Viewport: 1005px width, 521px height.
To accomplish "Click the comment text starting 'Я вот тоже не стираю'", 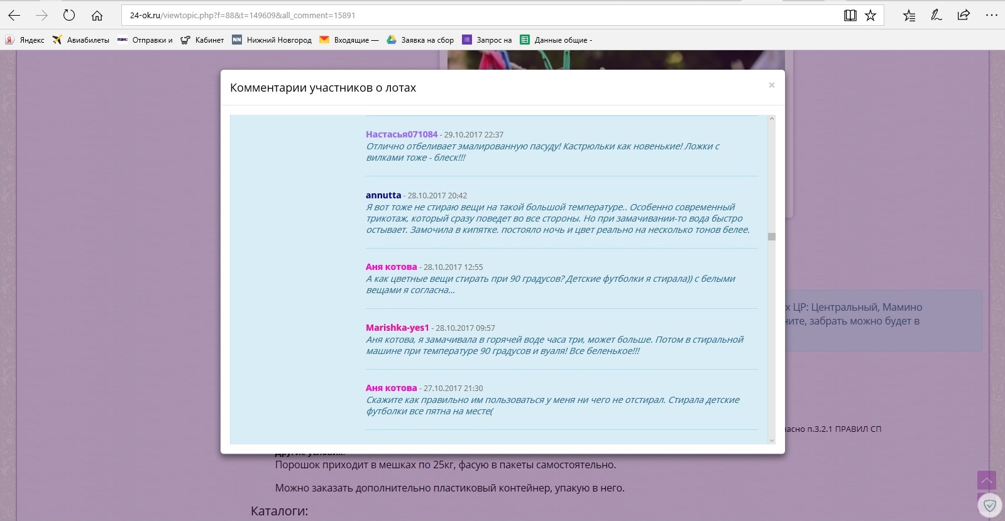I will point(558,218).
